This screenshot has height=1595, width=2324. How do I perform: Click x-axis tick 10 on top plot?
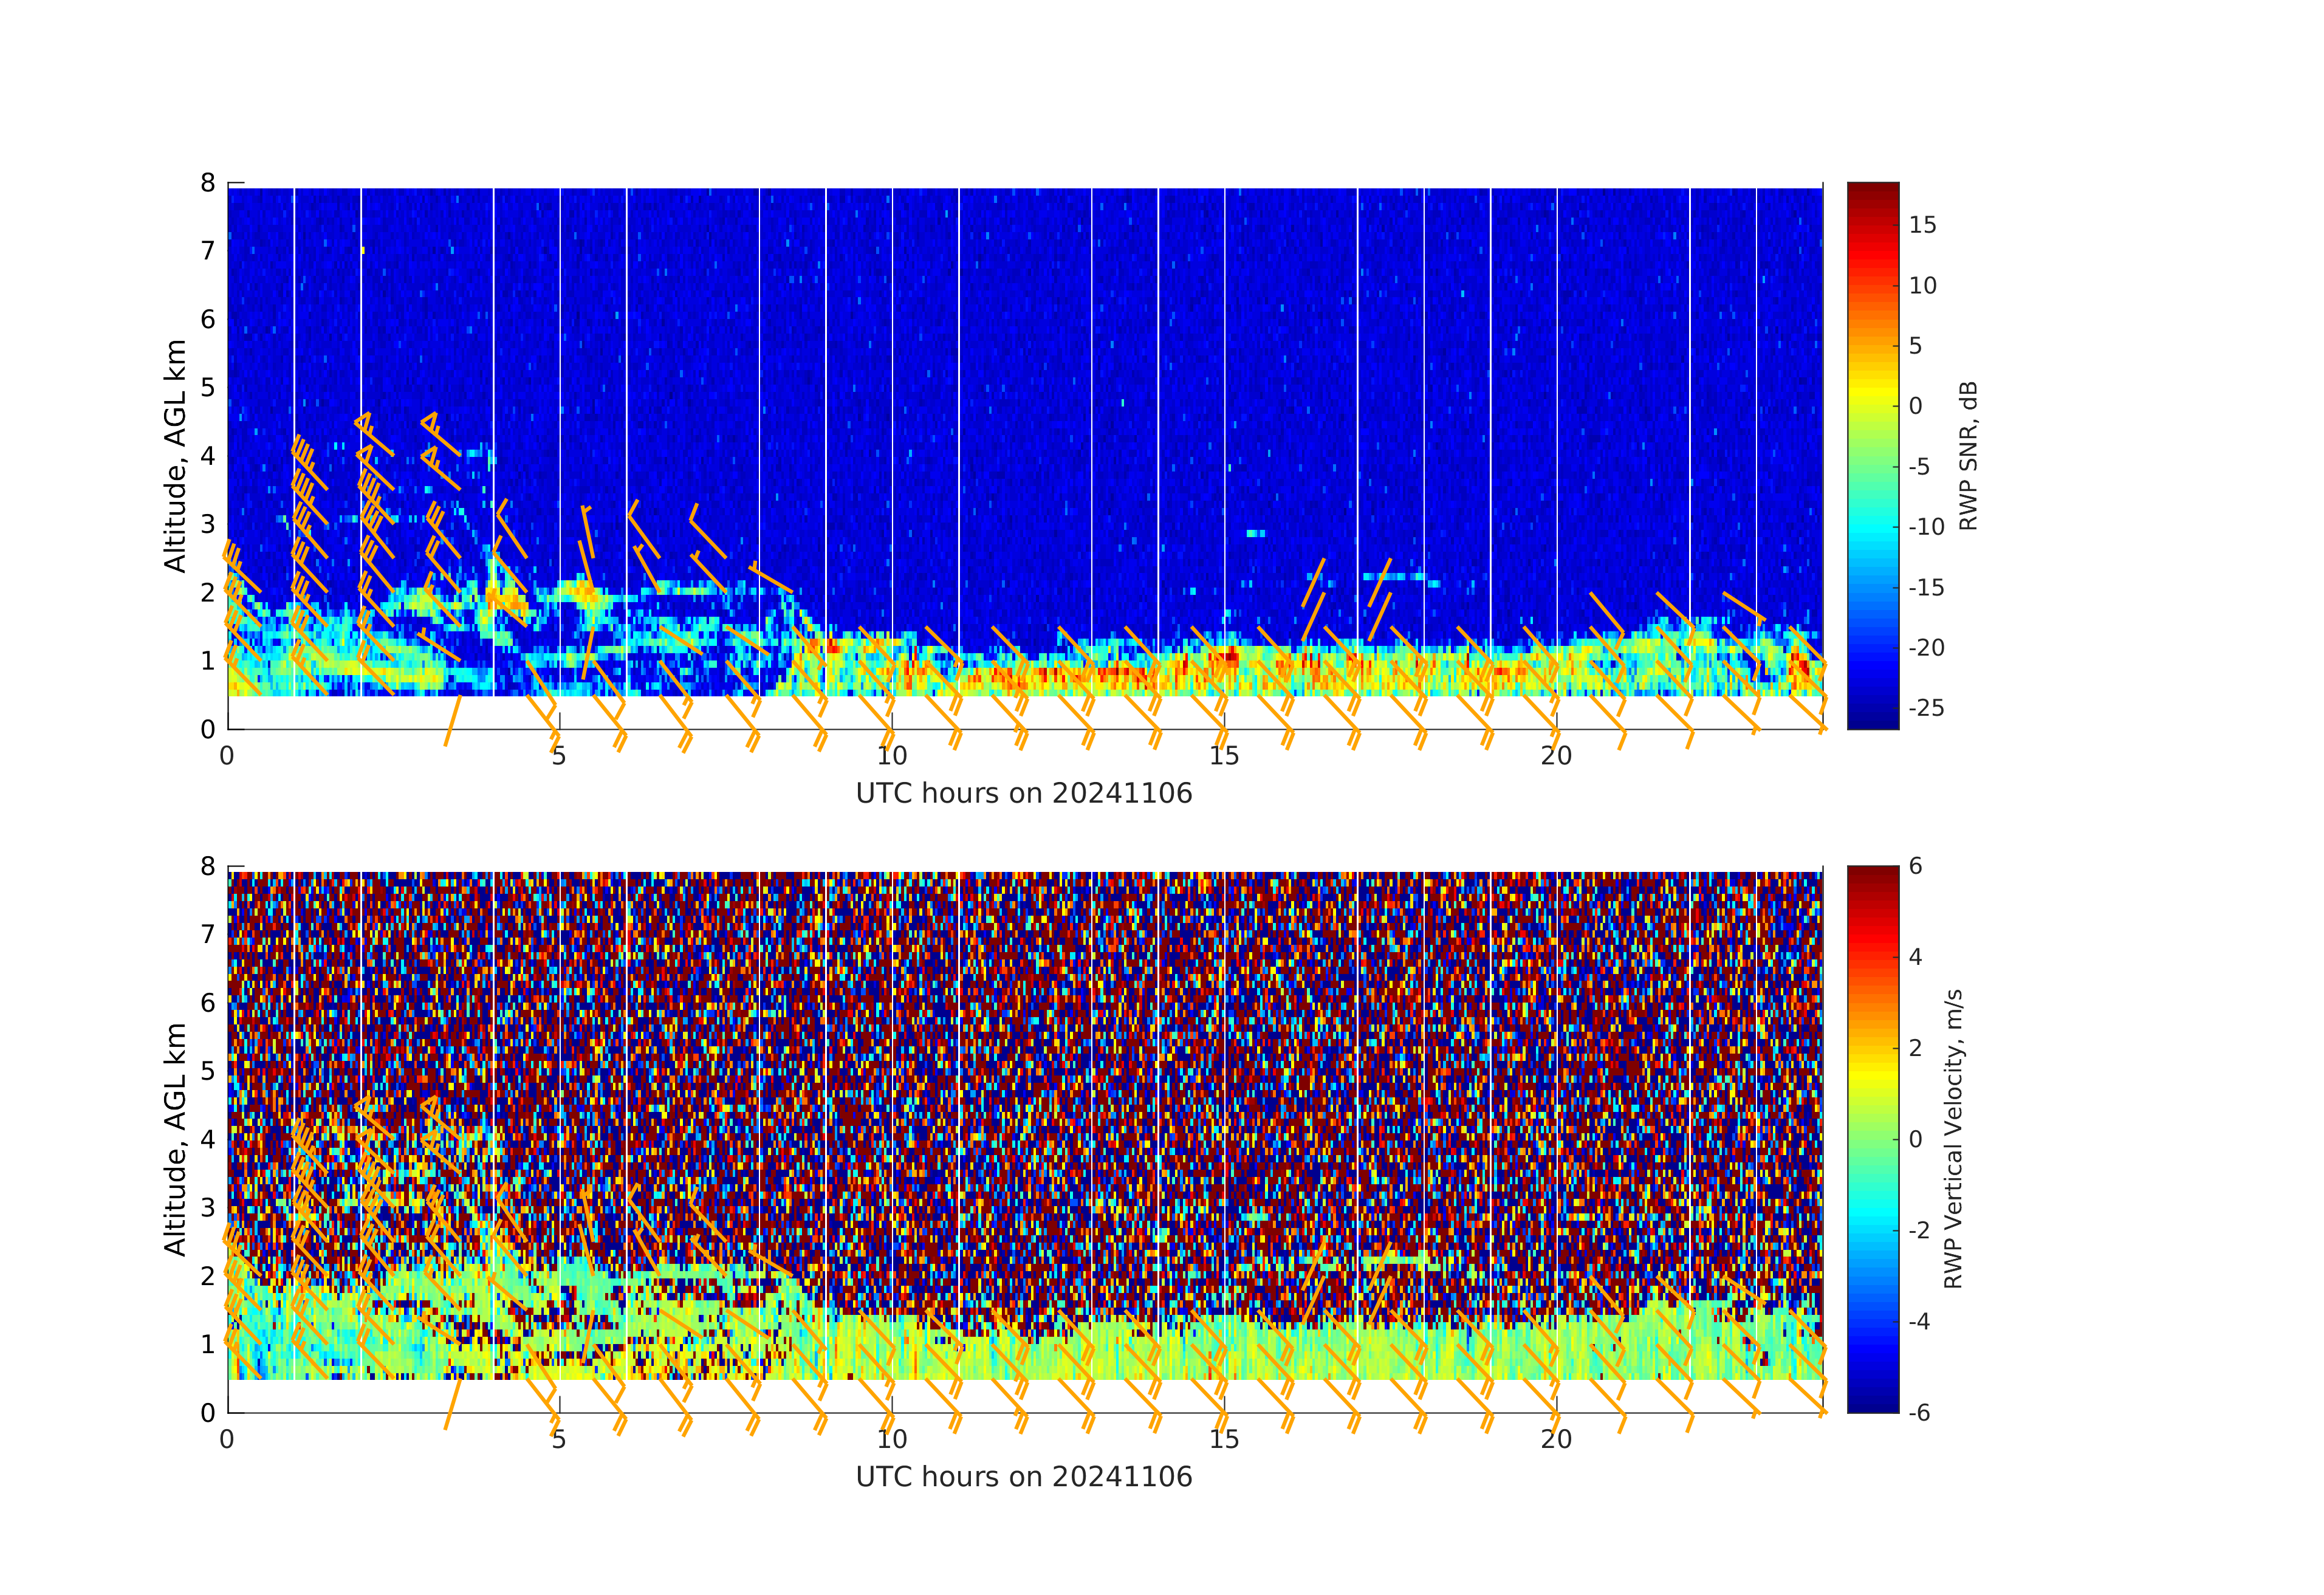pos(891,756)
